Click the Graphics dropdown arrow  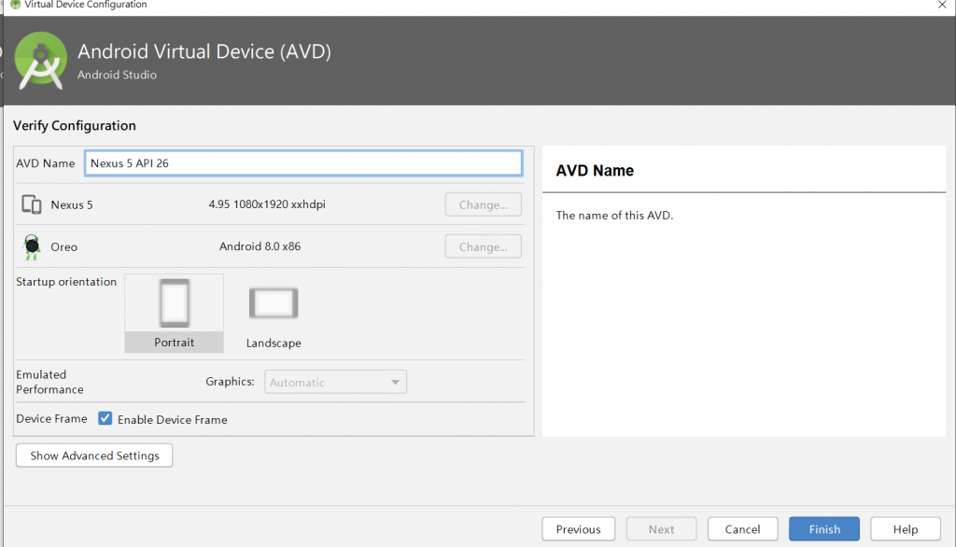(x=395, y=383)
